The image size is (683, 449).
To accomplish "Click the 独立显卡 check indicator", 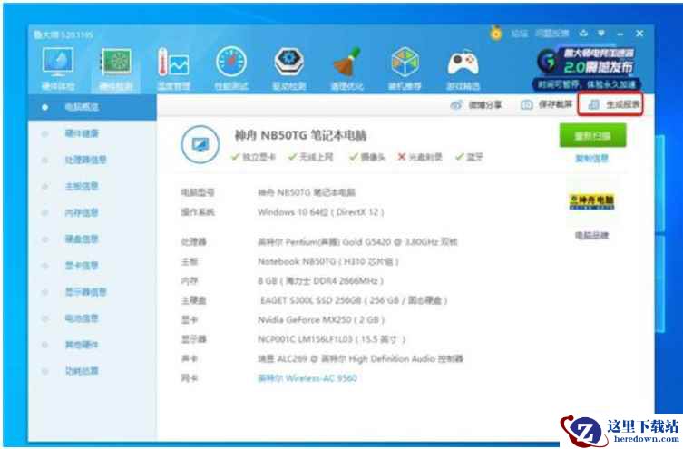I will pos(253,157).
